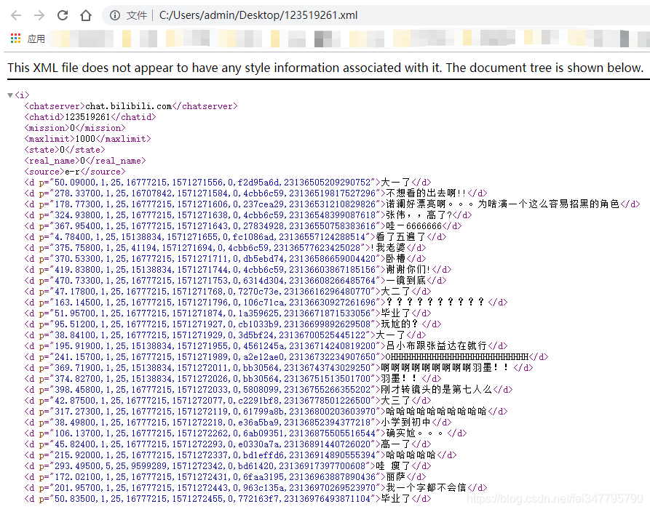Select the OHHHHHHH danmaku line

coord(286,356)
